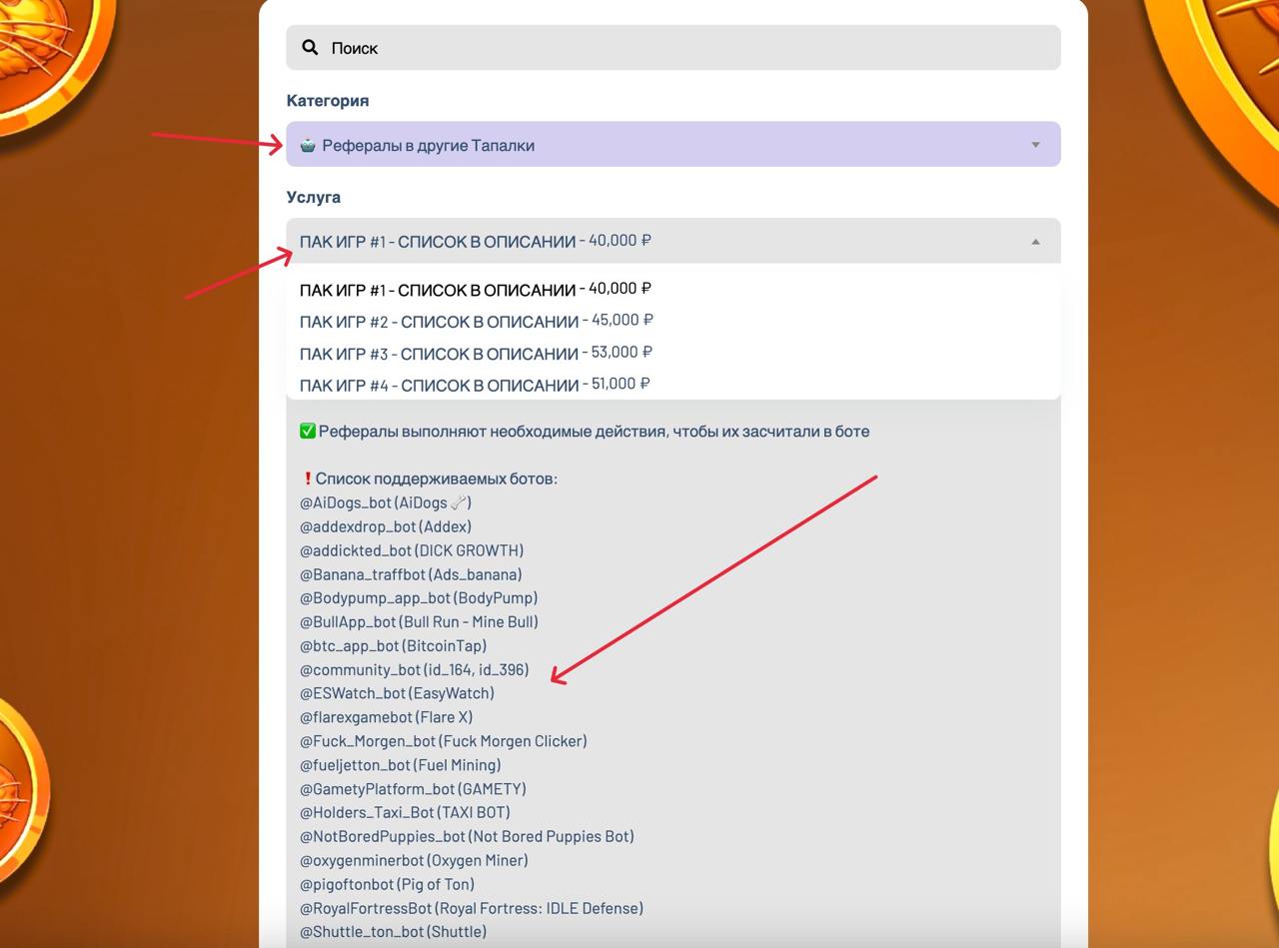Click the @Holders_Taxi_Bot (TAXI BOT) entry
This screenshot has width=1279, height=948.
[405, 812]
